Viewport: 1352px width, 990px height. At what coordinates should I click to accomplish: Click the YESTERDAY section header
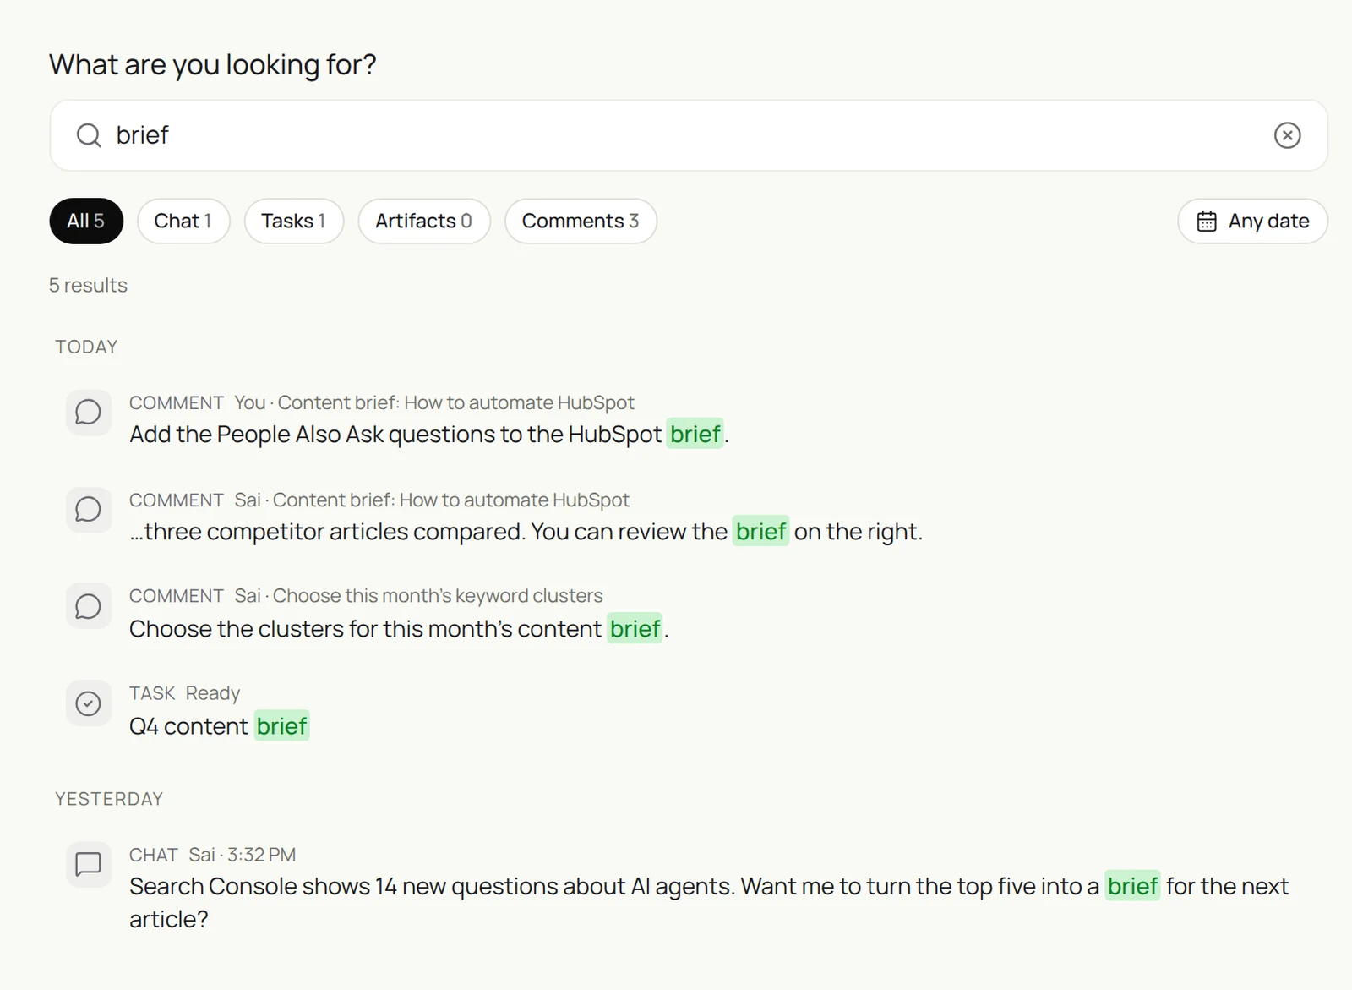[x=109, y=800]
